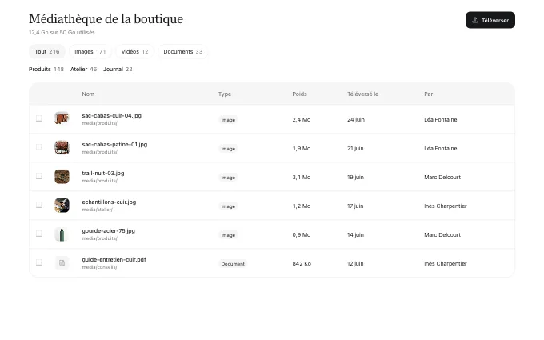Click the Nom column header

tap(88, 94)
